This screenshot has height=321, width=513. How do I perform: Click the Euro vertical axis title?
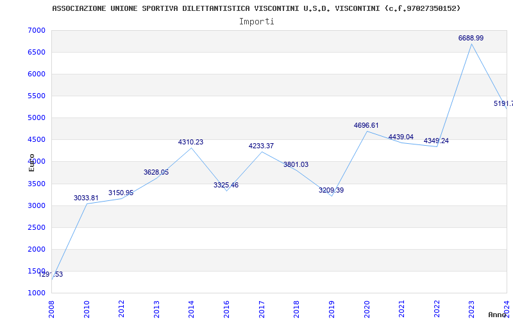tap(31, 162)
